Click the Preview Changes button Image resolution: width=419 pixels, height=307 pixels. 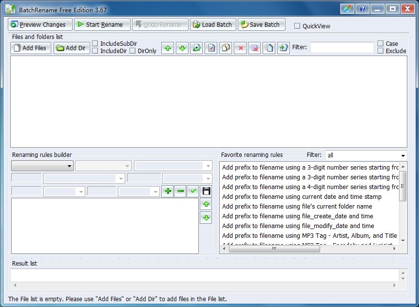pos(40,24)
